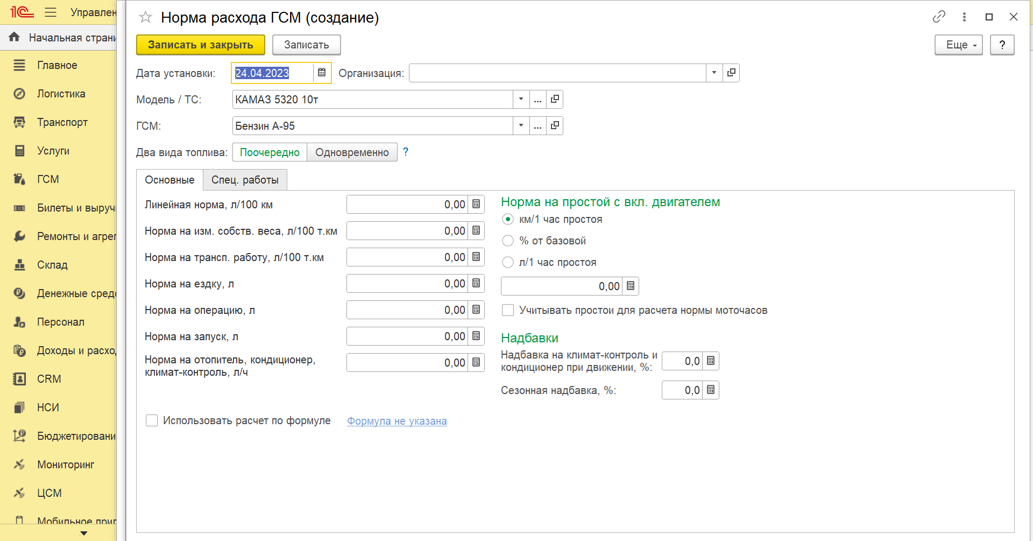Expand the Организация dropdown list
The width and height of the screenshot is (1033, 541).
714,73
